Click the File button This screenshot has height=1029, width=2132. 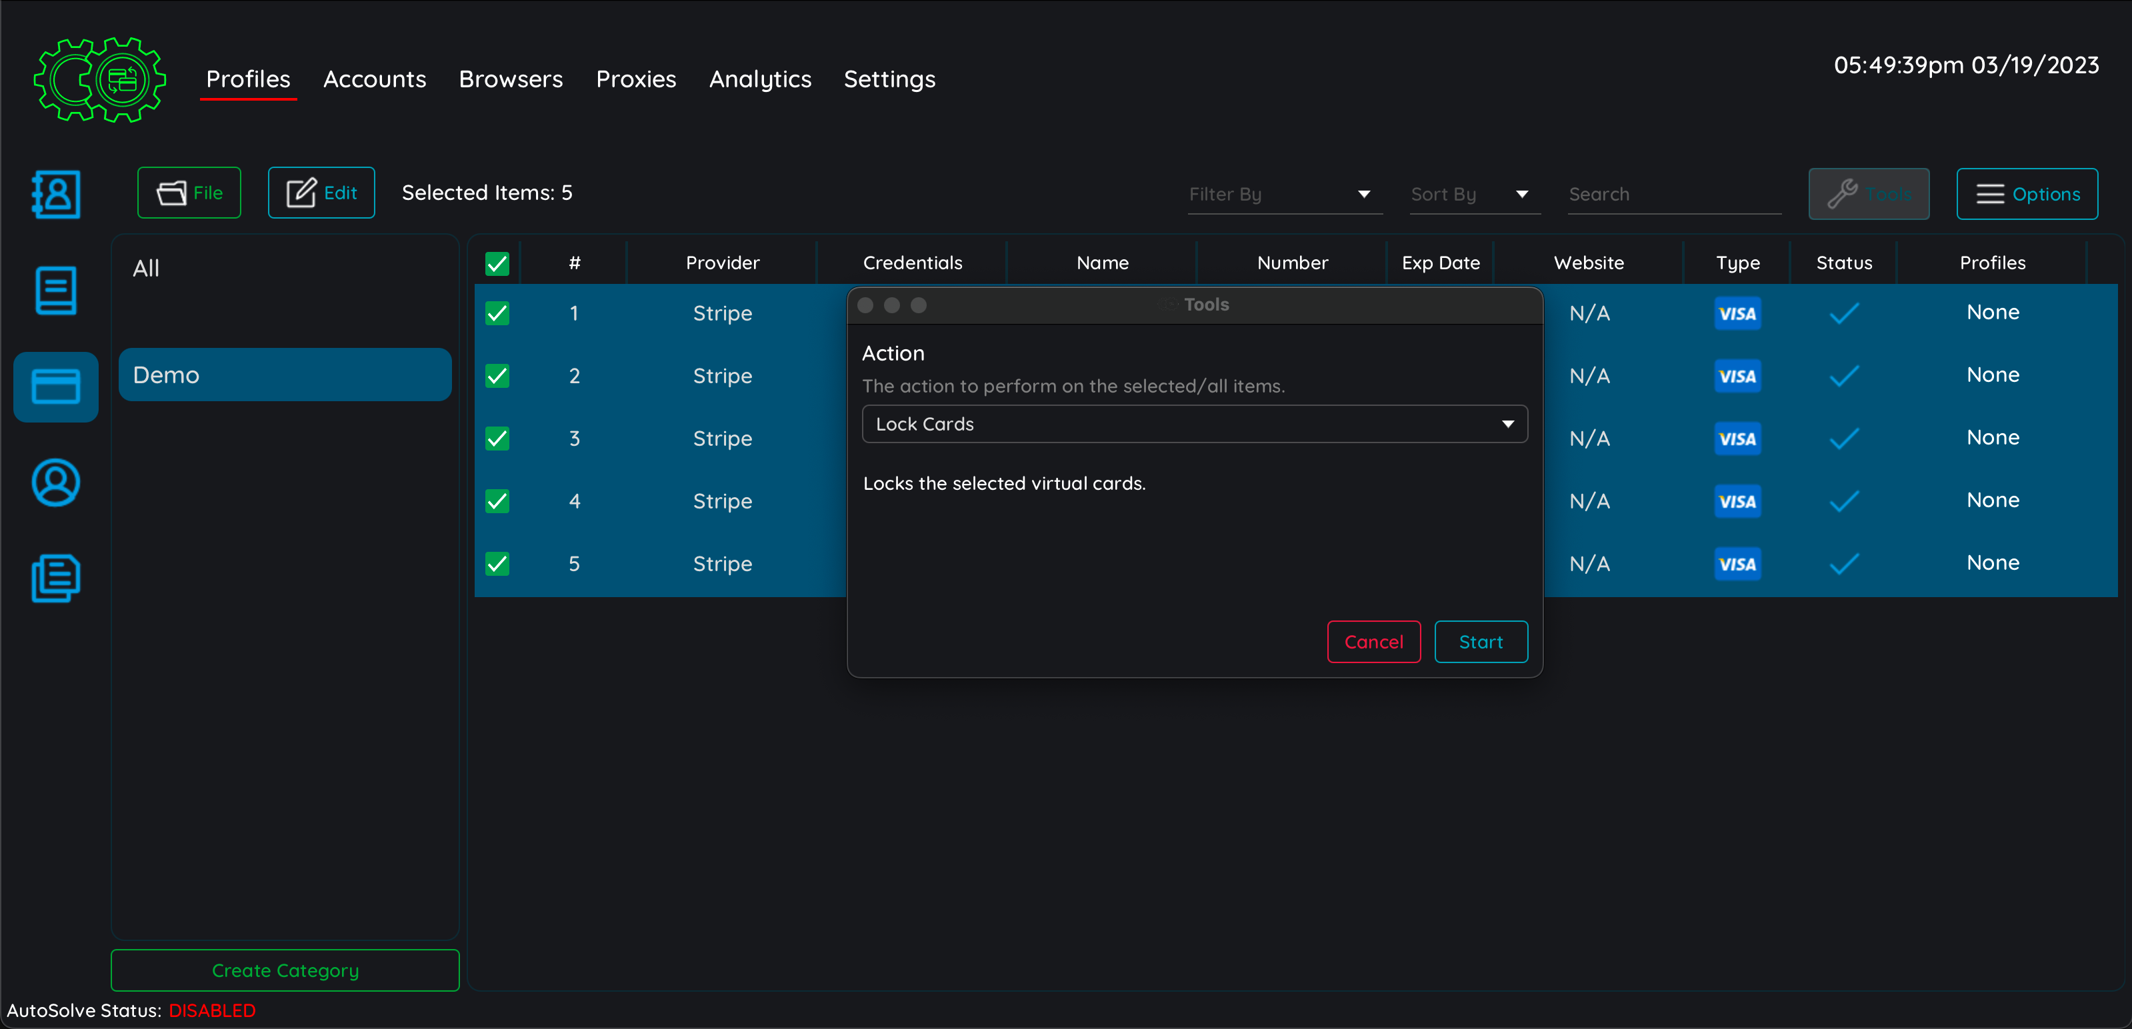point(189,193)
